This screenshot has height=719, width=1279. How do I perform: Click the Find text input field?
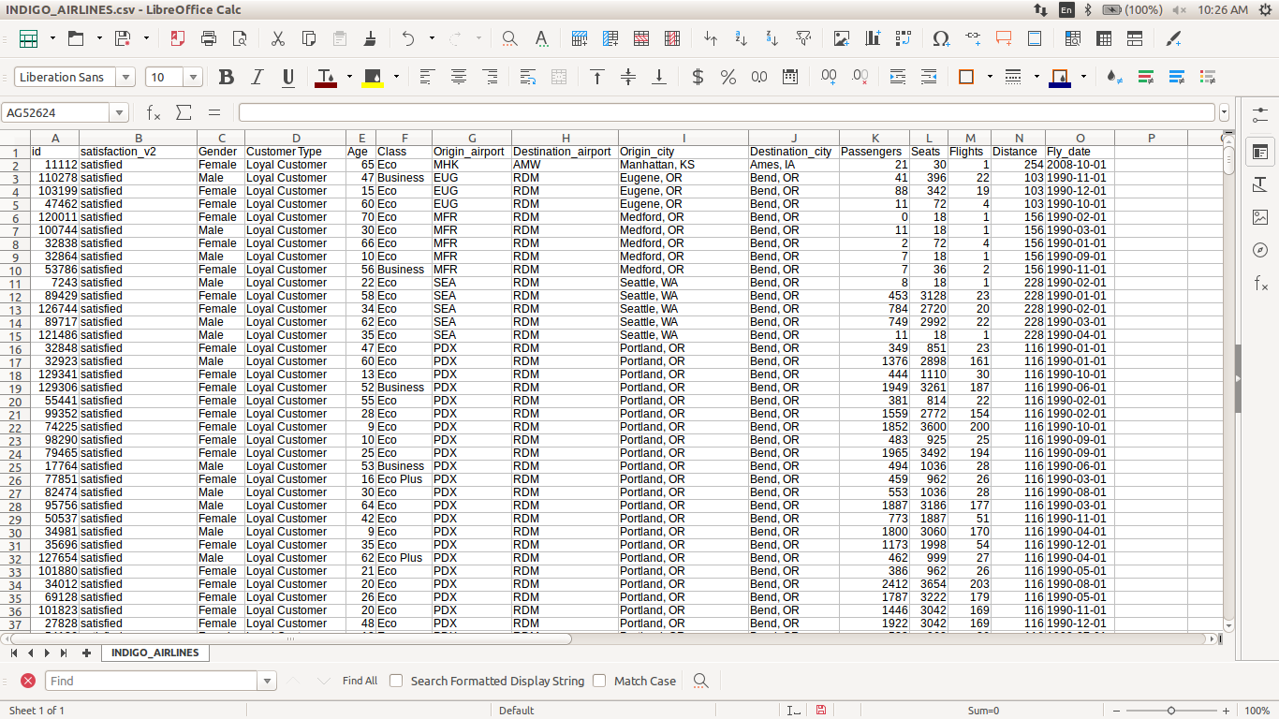point(153,681)
